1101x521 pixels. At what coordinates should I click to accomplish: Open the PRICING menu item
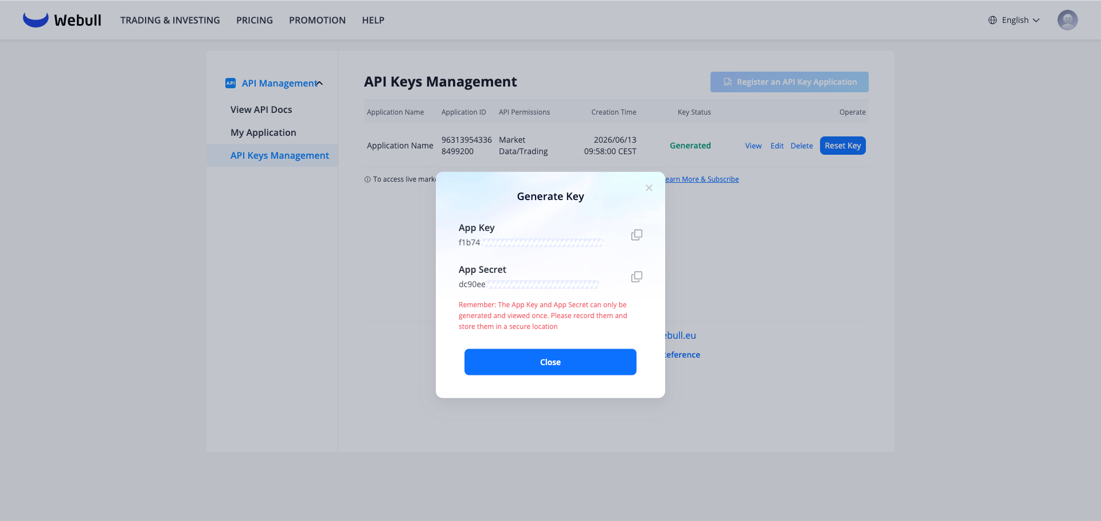(255, 20)
